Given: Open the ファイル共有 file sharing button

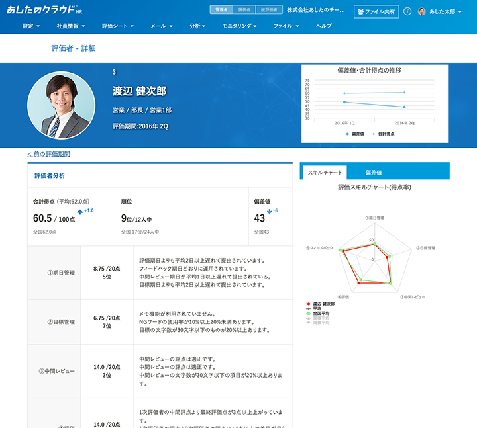Looking at the screenshot, I should pyautogui.click(x=376, y=11).
